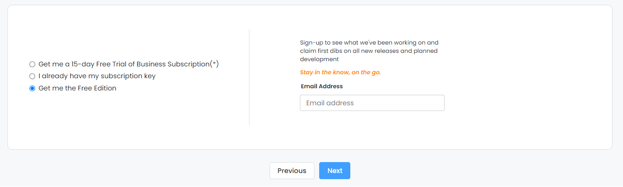Select the 15-day Free Trial radio button

tap(32, 64)
